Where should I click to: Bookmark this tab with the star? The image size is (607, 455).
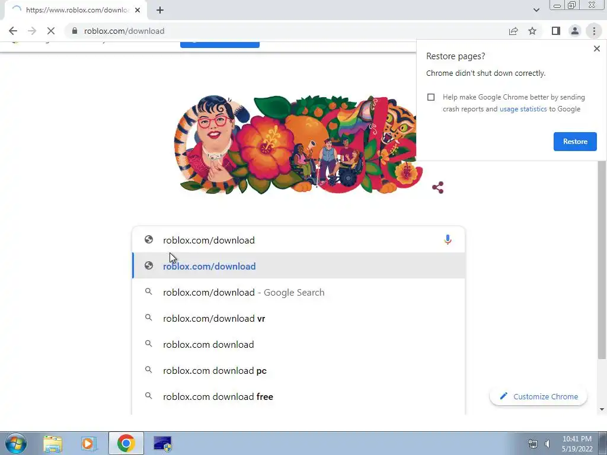tap(532, 31)
